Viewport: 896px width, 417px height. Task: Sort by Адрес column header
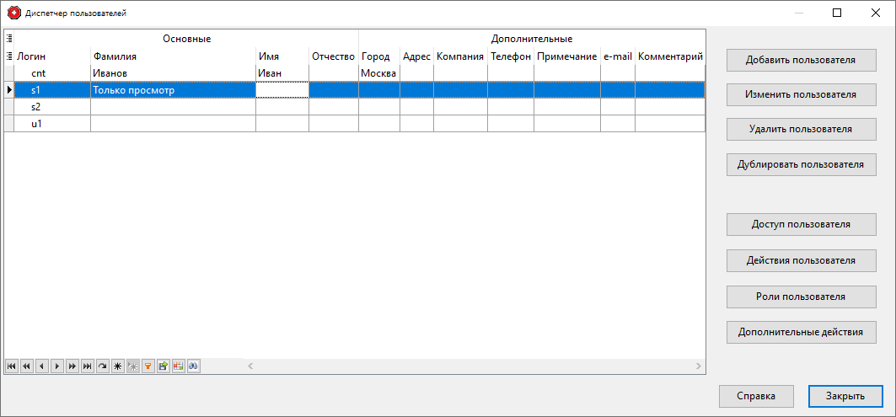pos(416,56)
